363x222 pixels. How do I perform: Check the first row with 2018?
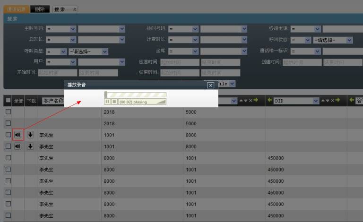pyautogui.click(x=8, y=111)
